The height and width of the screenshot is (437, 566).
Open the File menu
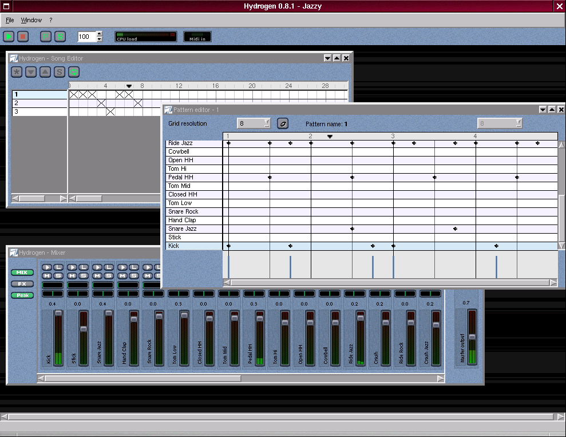[10, 20]
